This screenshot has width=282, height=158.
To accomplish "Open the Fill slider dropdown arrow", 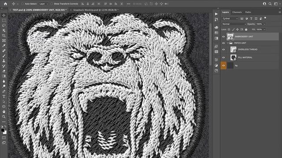I will tap(264, 29).
